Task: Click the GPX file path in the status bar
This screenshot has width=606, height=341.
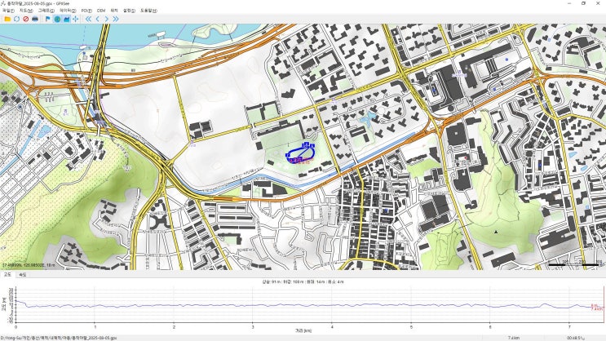Action: [x=59, y=338]
